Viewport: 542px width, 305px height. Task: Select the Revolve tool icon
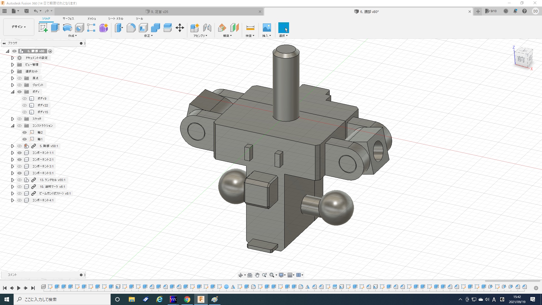pos(67,28)
